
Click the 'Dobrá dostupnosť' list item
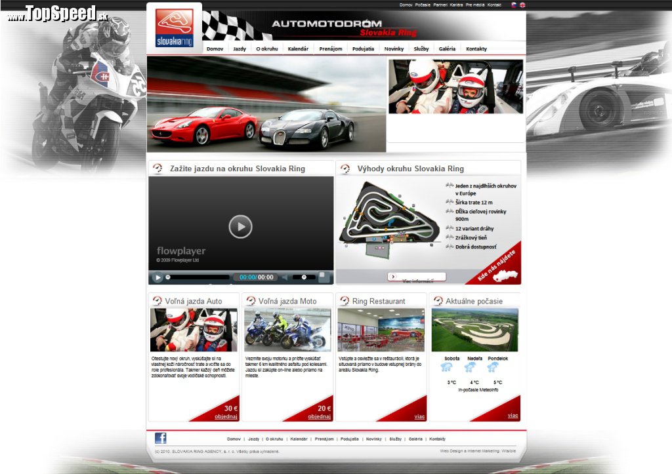[x=476, y=247]
